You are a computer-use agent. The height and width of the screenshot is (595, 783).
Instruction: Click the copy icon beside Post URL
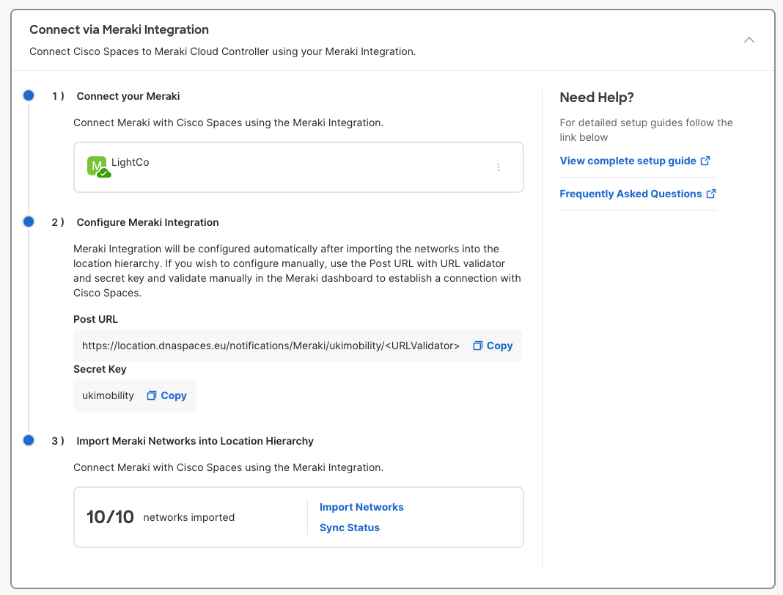click(478, 346)
